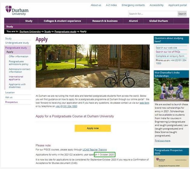Open the Study main navigation menu

29,21
